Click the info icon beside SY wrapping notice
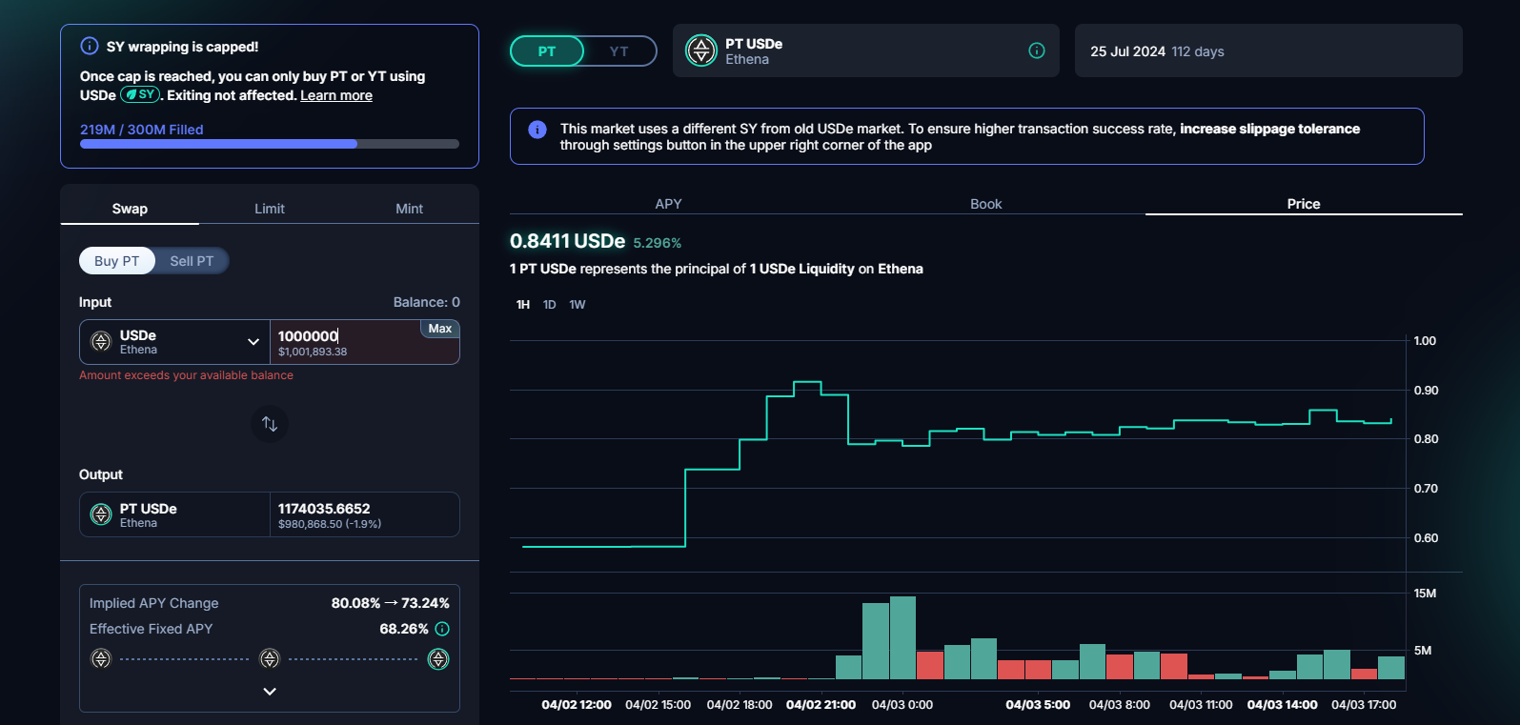Image resolution: width=1520 pixels, height=725 pixels. tap(90, 46)
